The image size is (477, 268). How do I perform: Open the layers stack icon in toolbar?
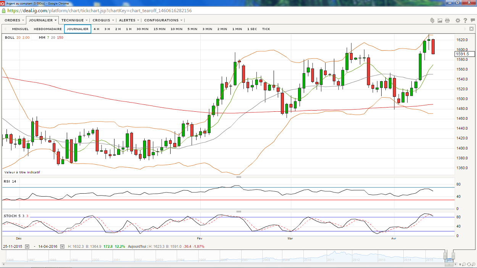tap(432, 20)
